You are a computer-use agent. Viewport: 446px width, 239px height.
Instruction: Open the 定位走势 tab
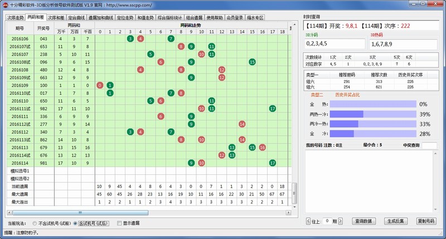point(127,18)
